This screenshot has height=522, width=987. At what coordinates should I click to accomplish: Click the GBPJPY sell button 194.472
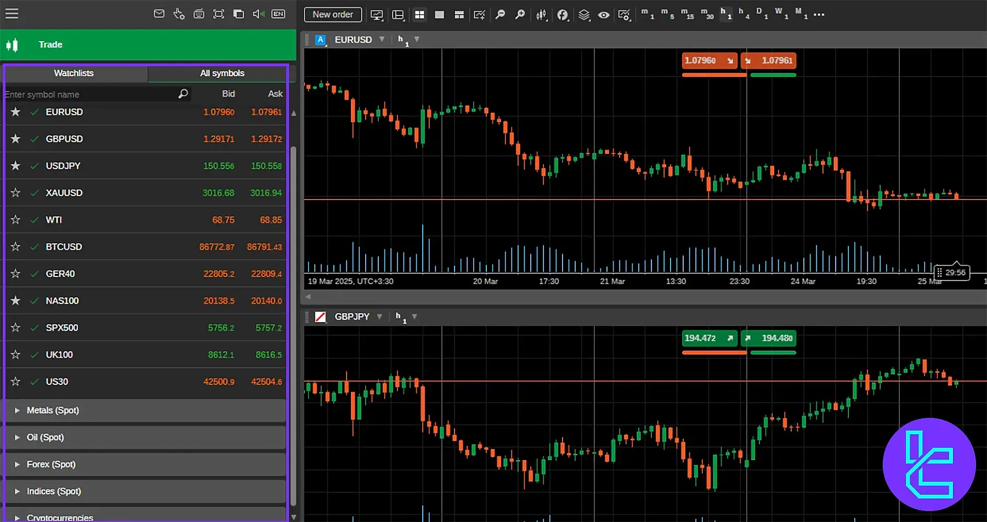710,338
